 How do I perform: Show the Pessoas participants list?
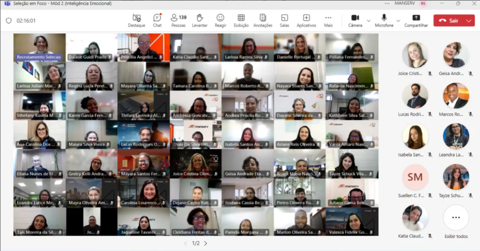pyautogui.click(x=178, y=21)
